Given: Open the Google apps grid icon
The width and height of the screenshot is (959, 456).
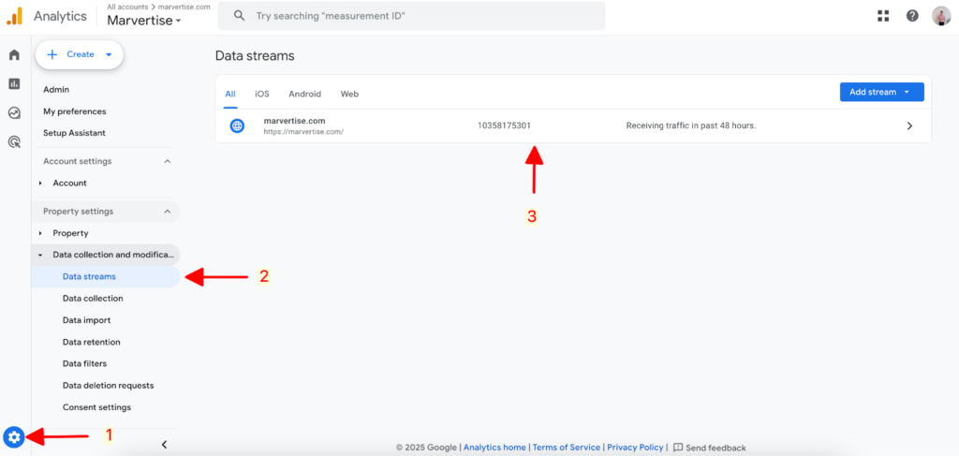Looking at the screenshot, I should tap(883, 16).
